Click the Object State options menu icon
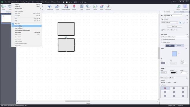Viewport: 190px width, 107px height. [x=187, y=19]
